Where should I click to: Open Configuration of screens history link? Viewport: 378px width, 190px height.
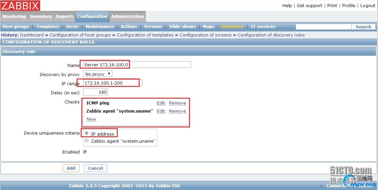tap(206, 35)
